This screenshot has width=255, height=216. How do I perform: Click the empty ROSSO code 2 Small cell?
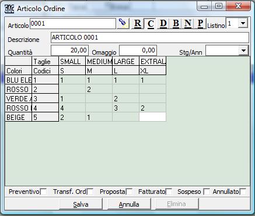pos(72,89)
